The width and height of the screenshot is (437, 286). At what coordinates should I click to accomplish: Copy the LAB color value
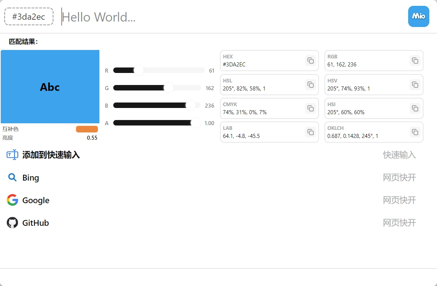[x=310, y=132]
